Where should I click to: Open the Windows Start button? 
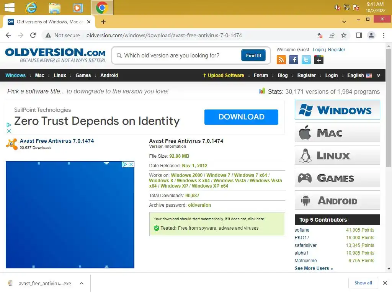click(x=10, y=7)
